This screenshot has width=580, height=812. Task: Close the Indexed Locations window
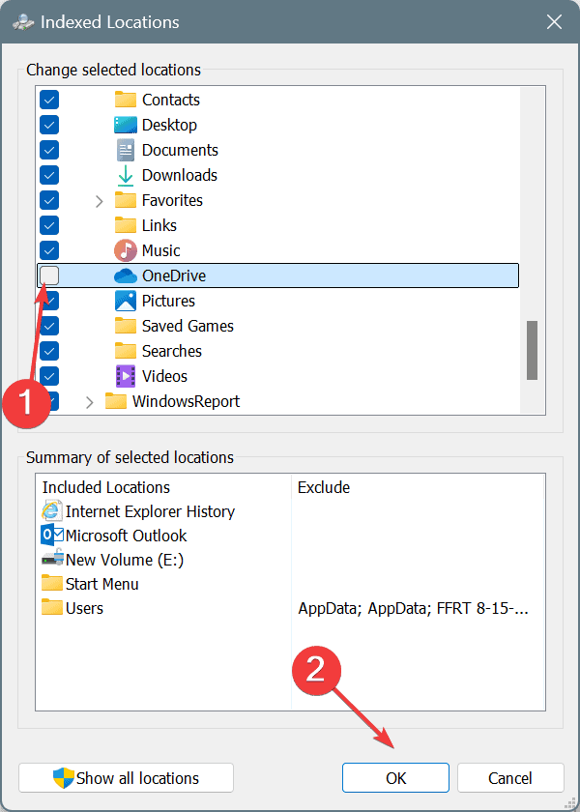[x=554, y=21]
